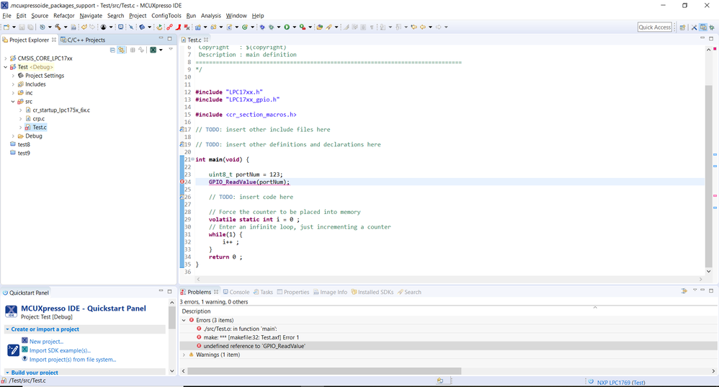The image size is (719, 387).
Task: Open the Run button dropdown arrow
Action: click(295, 27)
